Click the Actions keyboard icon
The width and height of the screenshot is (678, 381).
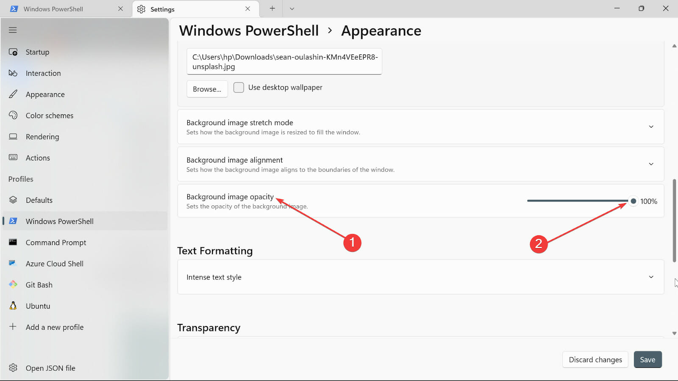tap(13, 157)
